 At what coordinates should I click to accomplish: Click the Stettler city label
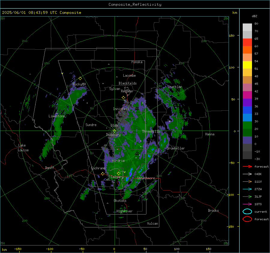click(x=175, y=87)
